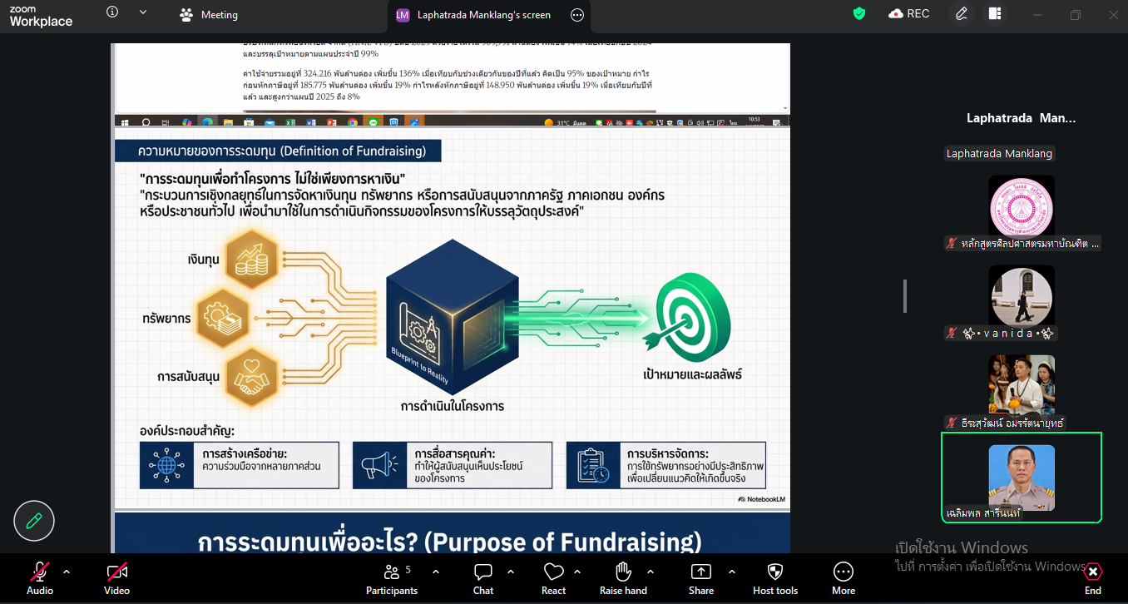Viewport: 1128px width, 604px height.
Task: Click the participant panel divider handle
Action: (905, 295)
